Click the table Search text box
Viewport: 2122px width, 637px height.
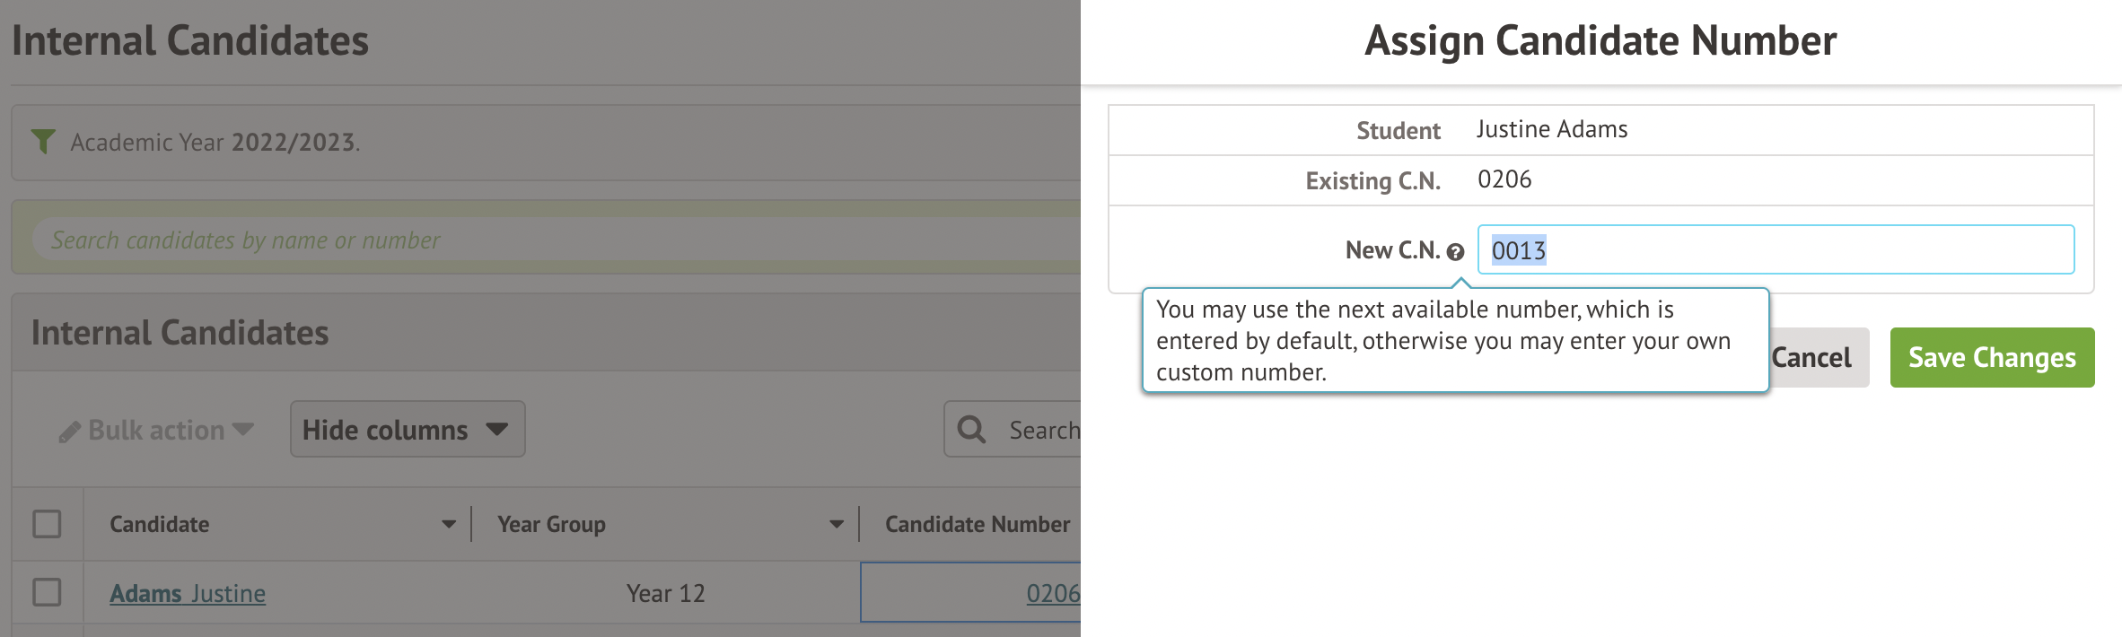pyautogui.click(x=1043, y=430)
